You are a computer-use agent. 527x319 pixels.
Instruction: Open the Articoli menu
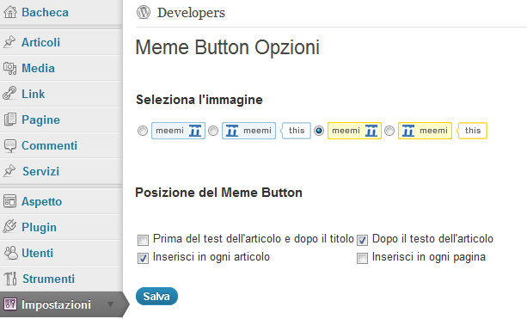pyautogui.click(x=40, y=42)
